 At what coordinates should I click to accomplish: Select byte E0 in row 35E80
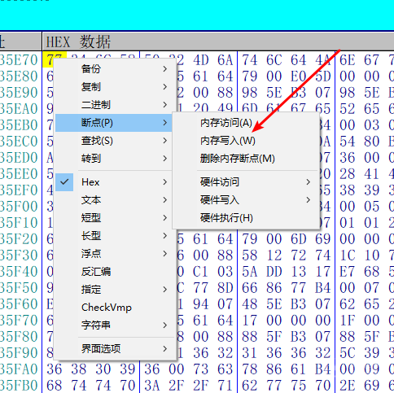(299, 76)
